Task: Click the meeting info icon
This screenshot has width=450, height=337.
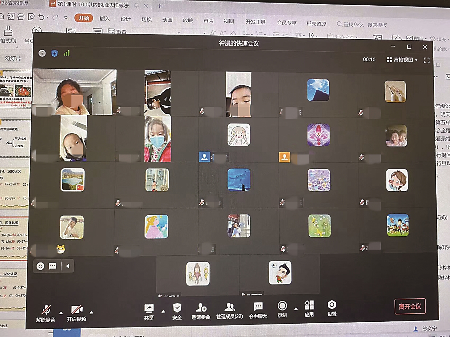Action: pyautogui.click(x=42, y=53)
